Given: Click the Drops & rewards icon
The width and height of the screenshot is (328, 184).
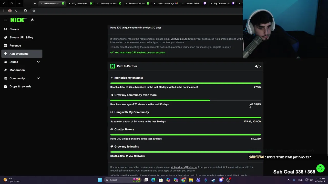Looking at the screenshot, I should (5, 86).
